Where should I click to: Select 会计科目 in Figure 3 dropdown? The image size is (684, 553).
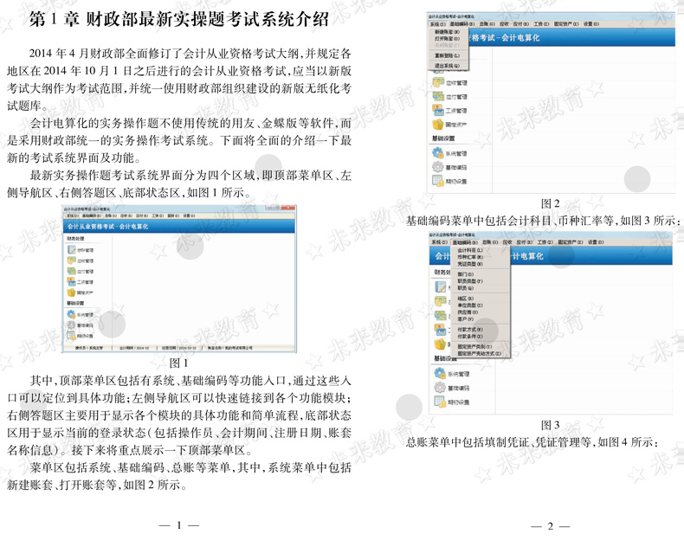pyautogui.click(x=470, y=250)
